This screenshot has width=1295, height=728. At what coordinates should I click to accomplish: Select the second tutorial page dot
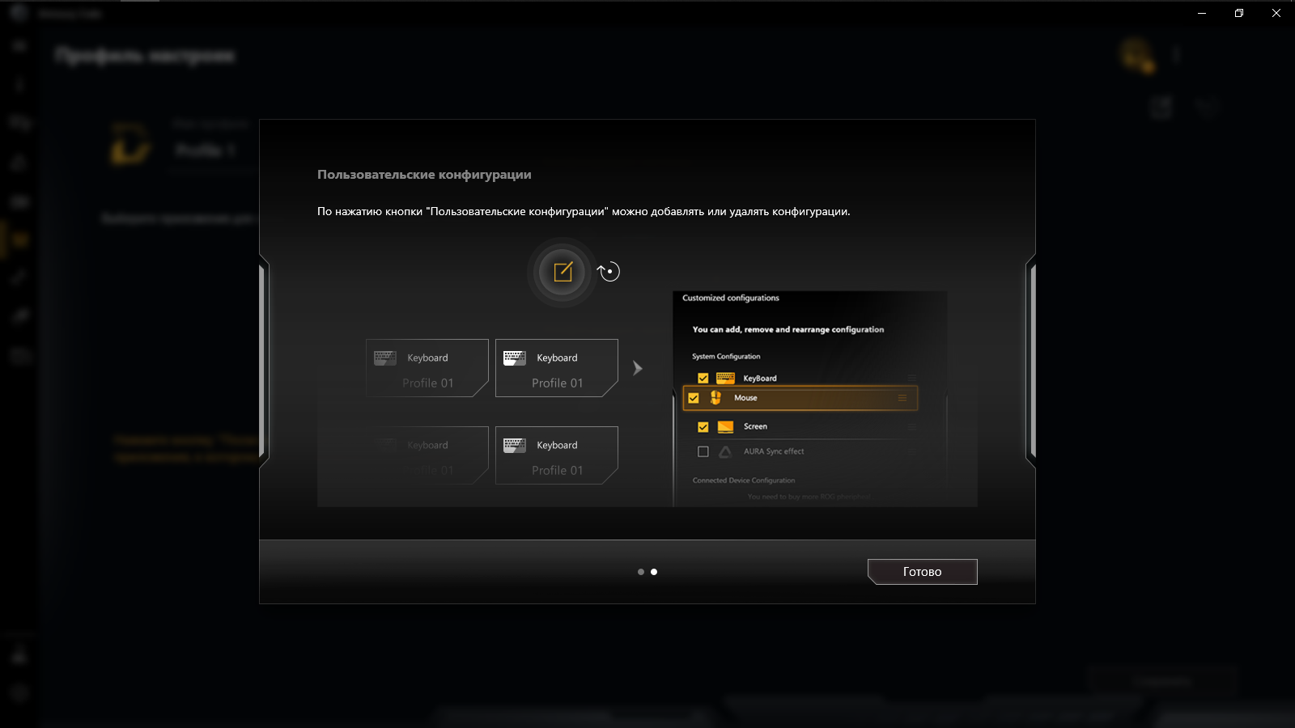tap(655, 571)
